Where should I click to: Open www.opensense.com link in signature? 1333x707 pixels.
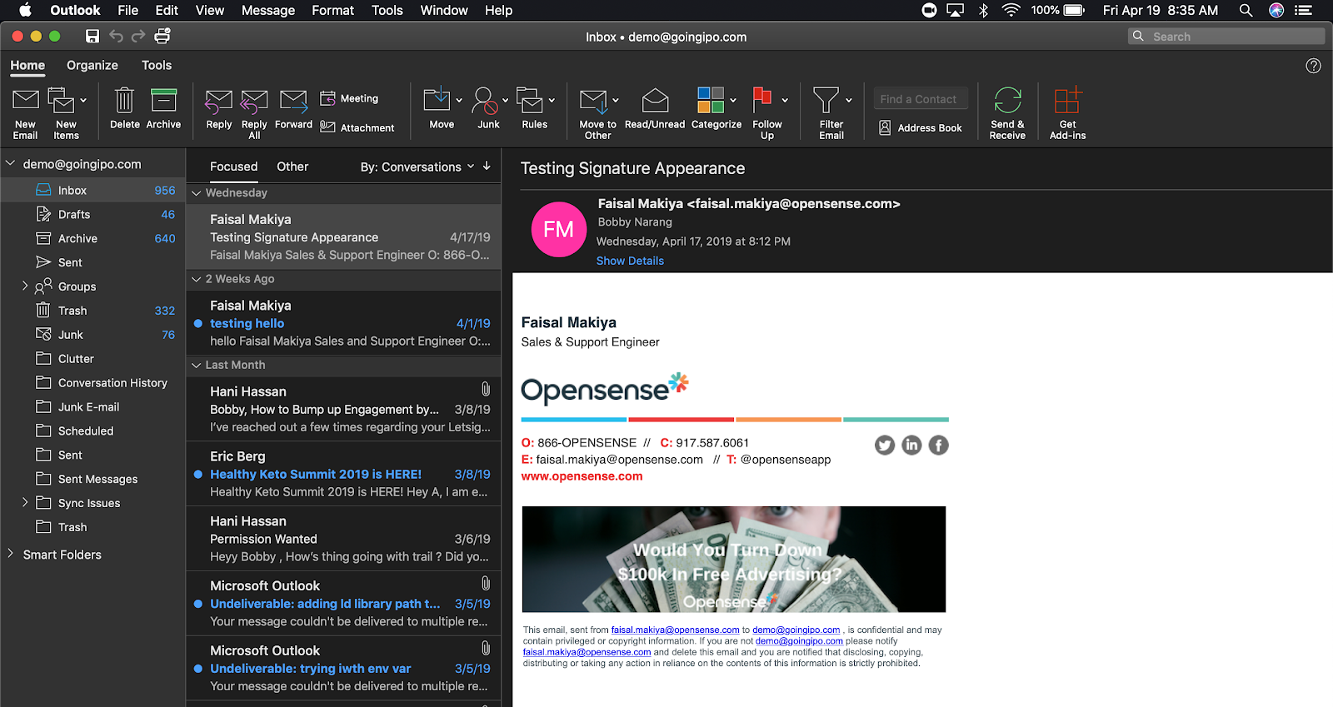pyautogui.click(x=582, y=476)
